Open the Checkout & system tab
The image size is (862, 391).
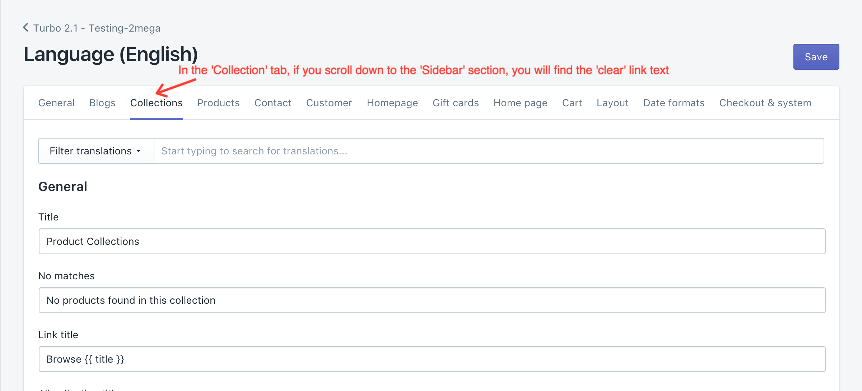coord(765,103)
